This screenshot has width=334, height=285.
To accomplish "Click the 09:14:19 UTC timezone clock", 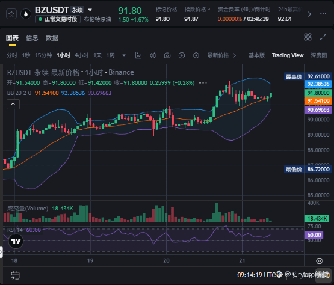I will coord(259,275).
